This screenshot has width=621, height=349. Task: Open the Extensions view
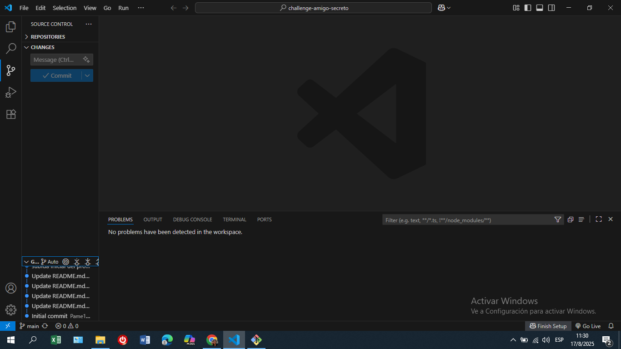(x=11, y=114)
